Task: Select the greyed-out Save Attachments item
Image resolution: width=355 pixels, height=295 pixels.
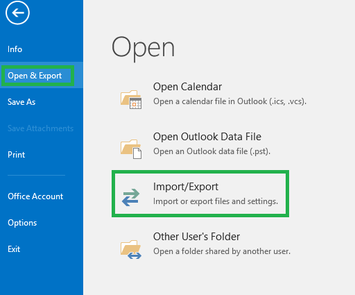Action: click(40, 128)
